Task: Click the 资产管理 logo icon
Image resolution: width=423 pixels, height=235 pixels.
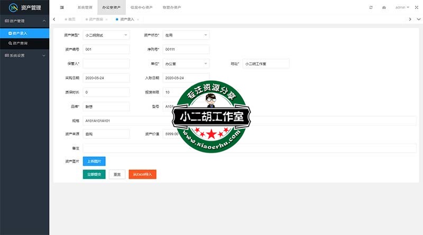Action: [x=13, y=7]
